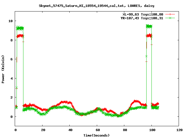Viewport: 185px width, 138px height.
Task: Click the legend entry YR-107.43 Tsys:108.31
Action: click(x=142, y=18)
